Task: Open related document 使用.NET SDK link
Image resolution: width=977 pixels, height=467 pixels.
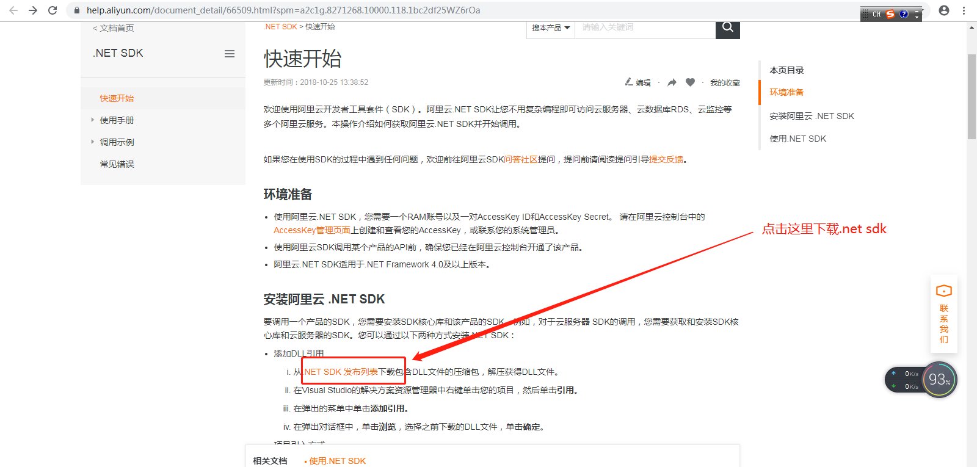Action: [x=338, y=461]
